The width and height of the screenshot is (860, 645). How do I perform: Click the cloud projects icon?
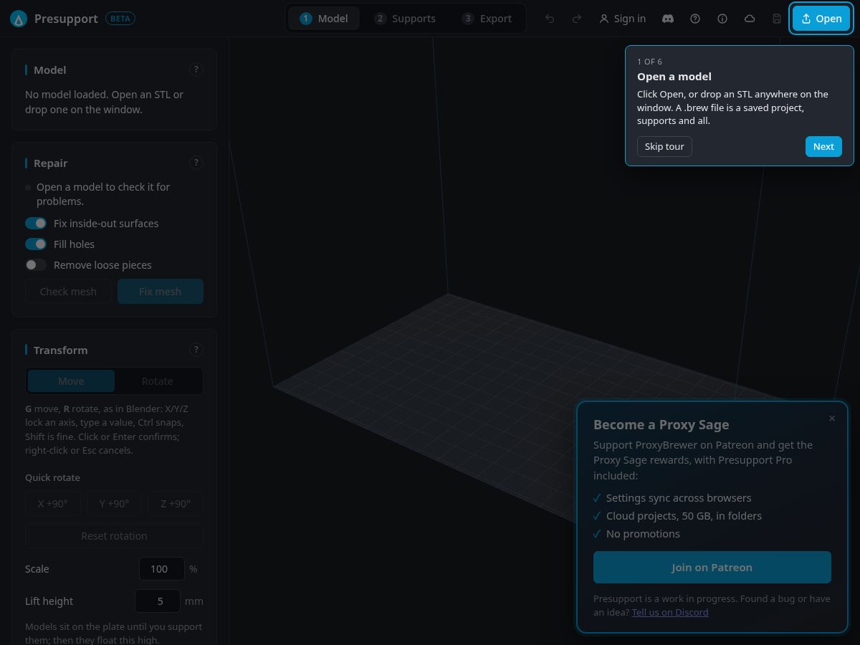[x=750, y=19]
